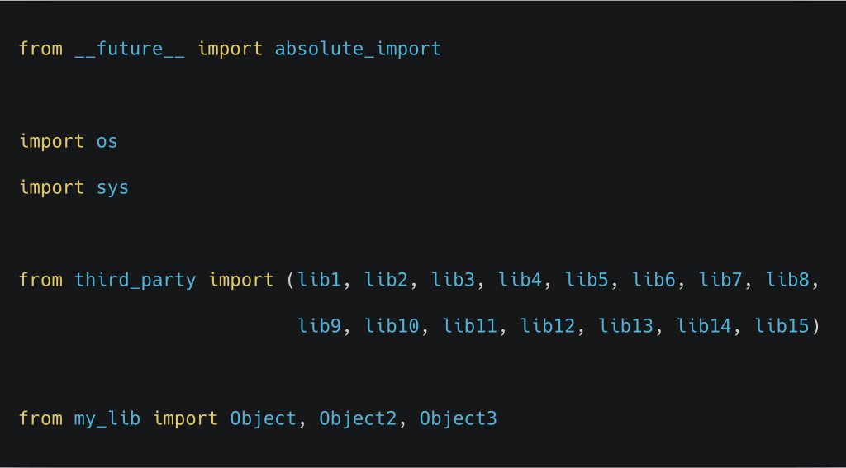846x468 pixels.
Task: Click on lib9 on the continuation line
Action: 320,326
